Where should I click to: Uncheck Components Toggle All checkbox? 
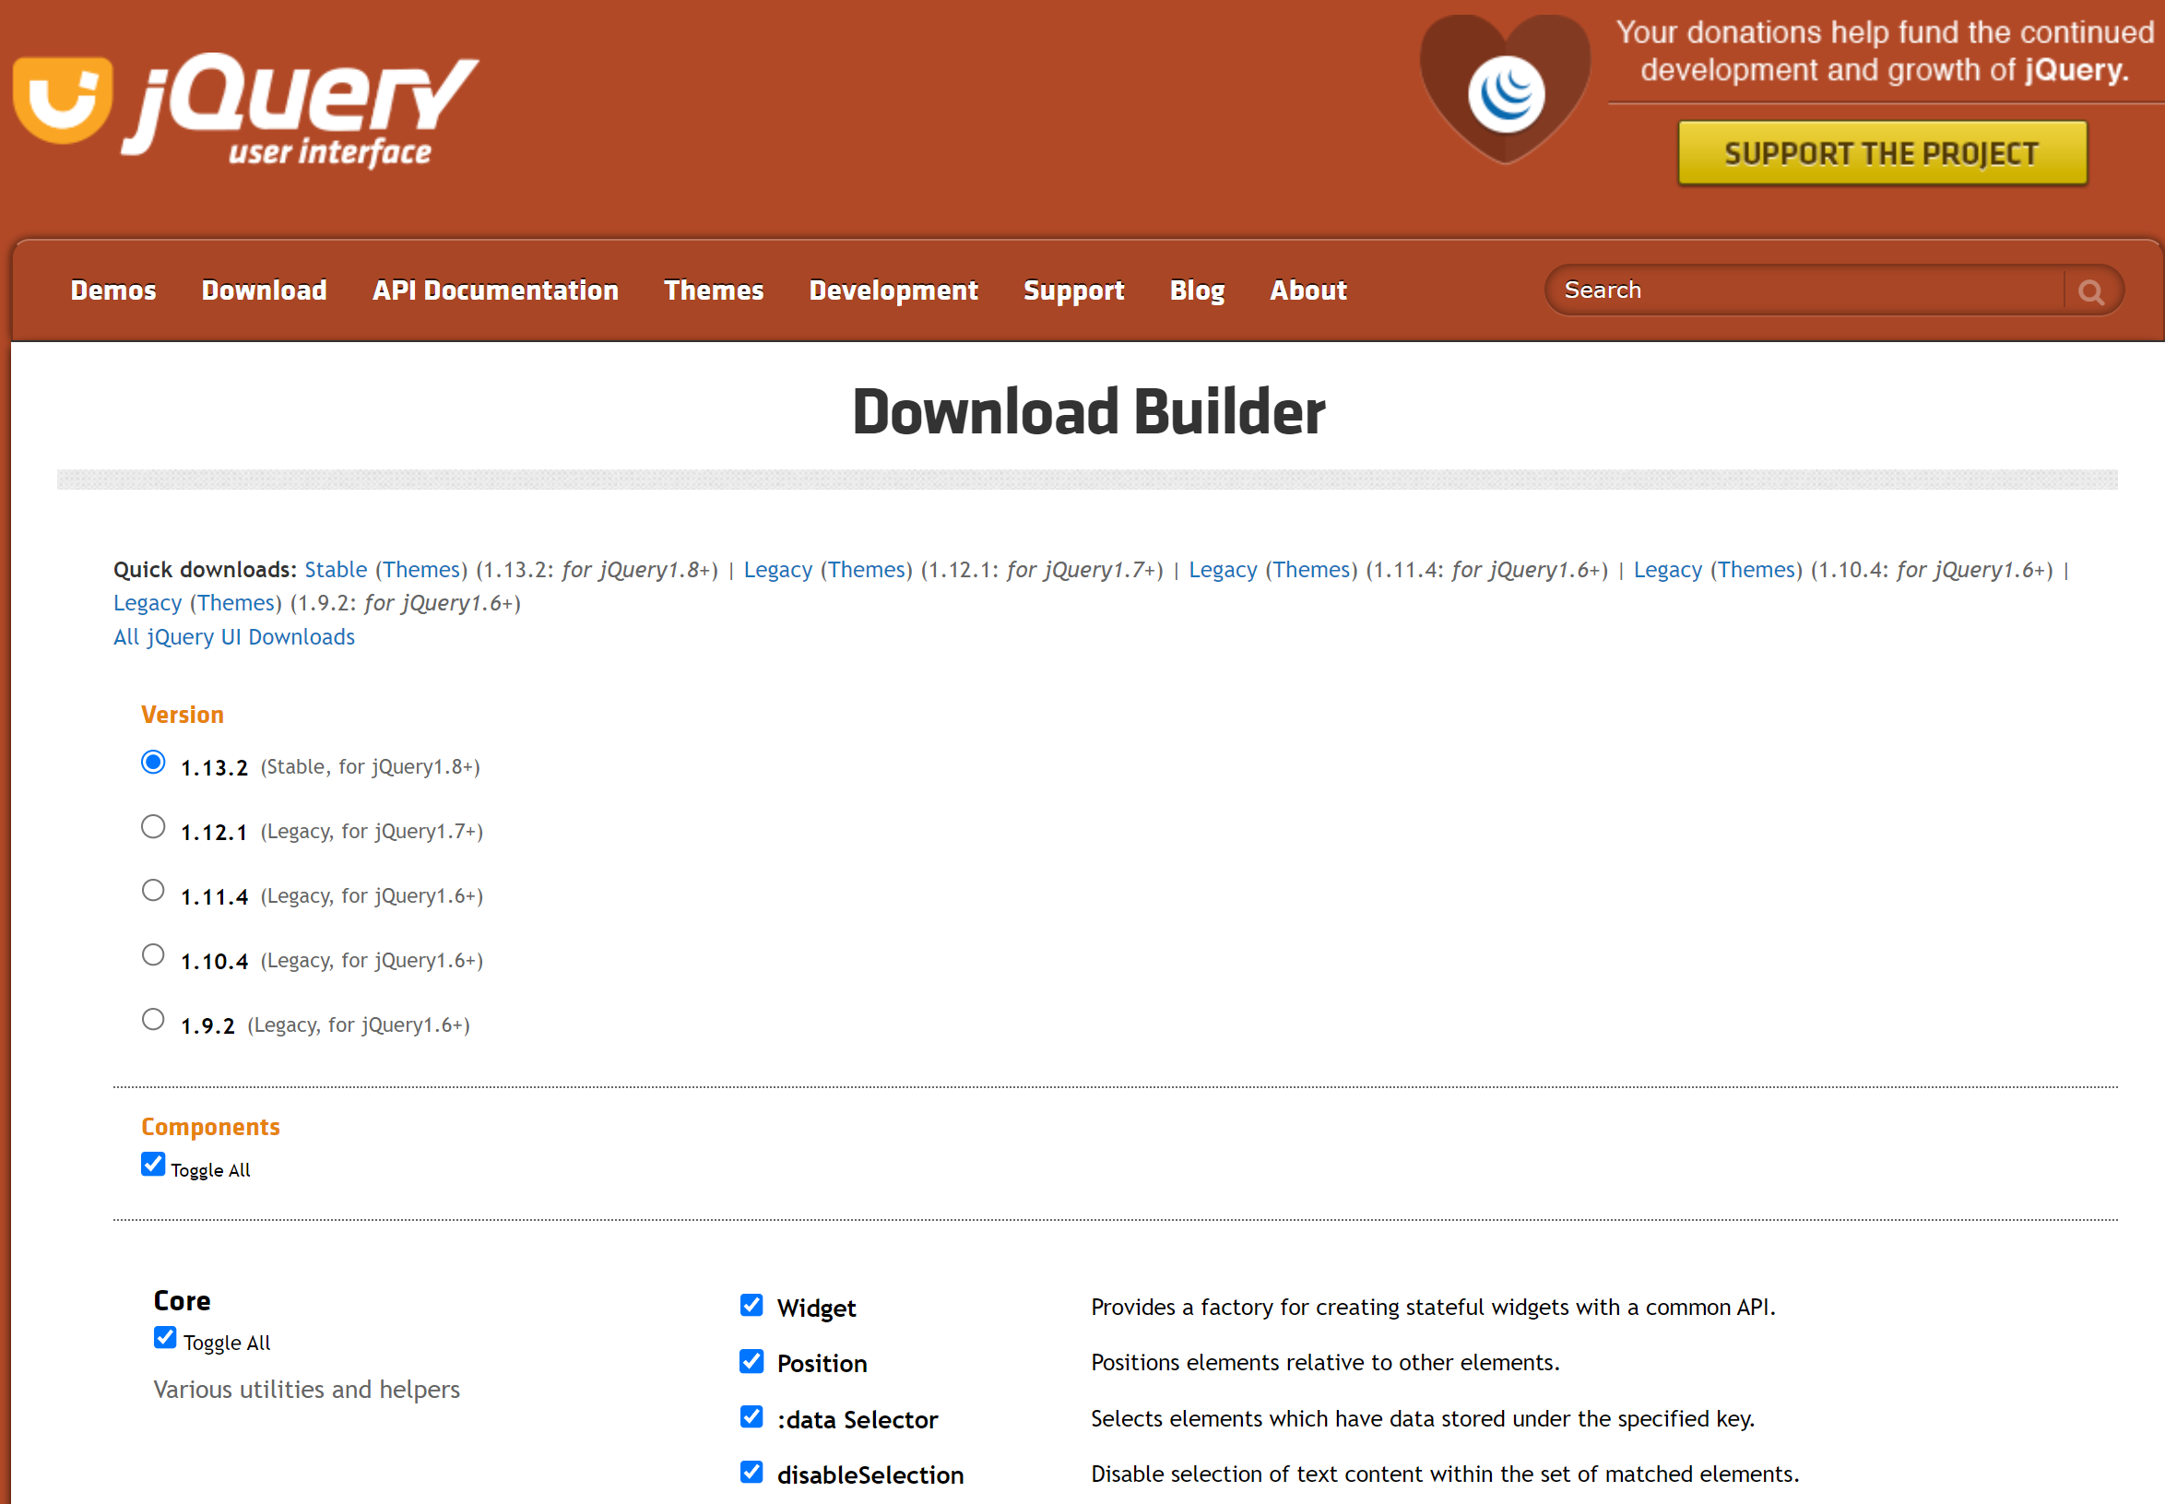tap(153, 1165)
